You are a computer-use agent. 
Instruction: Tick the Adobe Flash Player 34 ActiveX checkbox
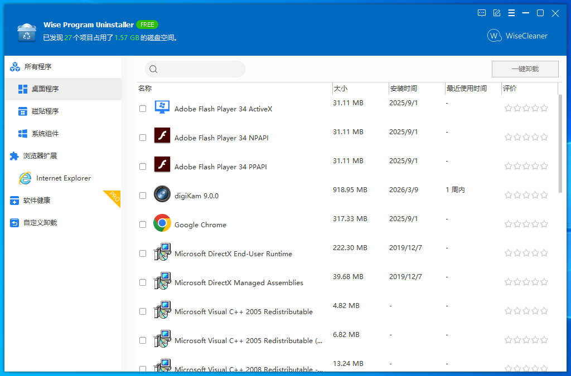143,109
